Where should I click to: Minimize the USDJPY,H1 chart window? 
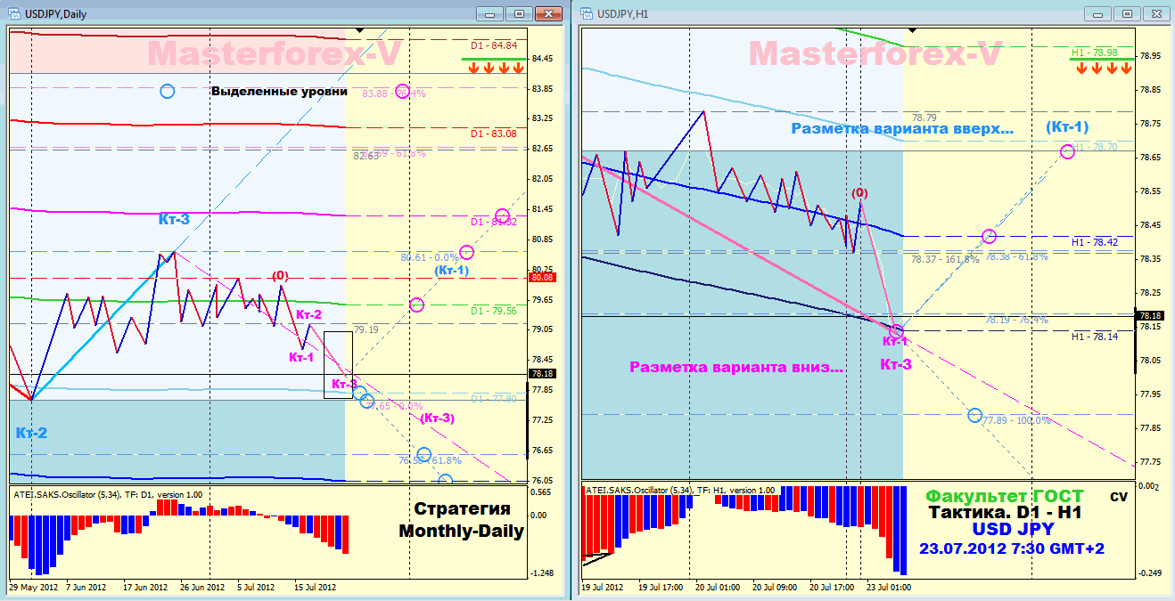(1097, 13)
